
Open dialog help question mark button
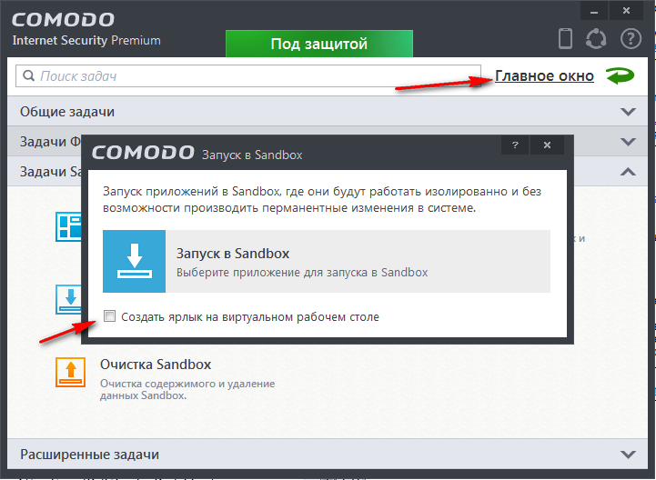point(515,145)
